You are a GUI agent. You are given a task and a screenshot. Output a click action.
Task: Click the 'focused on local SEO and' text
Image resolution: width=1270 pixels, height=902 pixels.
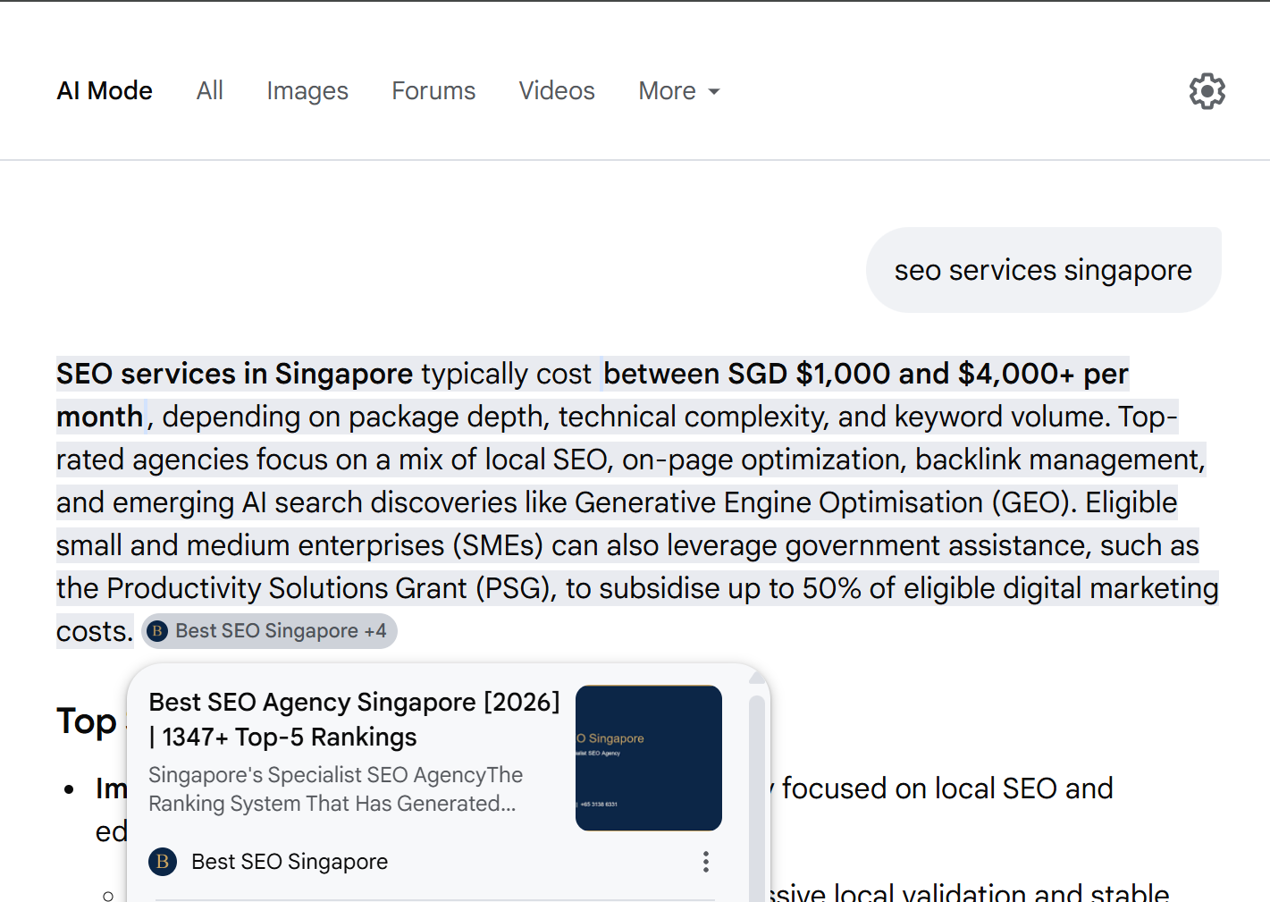947,788
